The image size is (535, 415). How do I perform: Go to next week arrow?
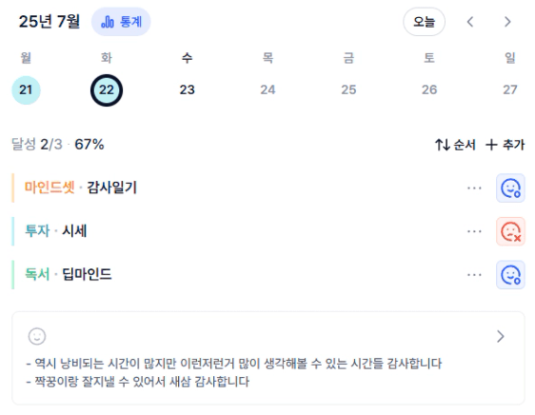coord(507,22)
